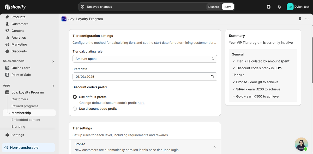Select Use discount code prefix option
313x154 pixels.
click(x=75, y=109)
